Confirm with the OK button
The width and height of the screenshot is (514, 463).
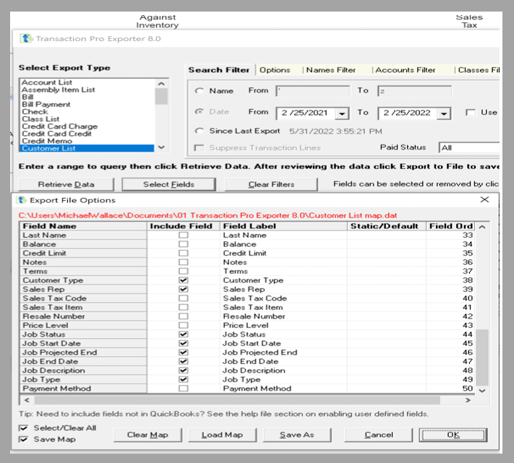(x=453, y=435)
